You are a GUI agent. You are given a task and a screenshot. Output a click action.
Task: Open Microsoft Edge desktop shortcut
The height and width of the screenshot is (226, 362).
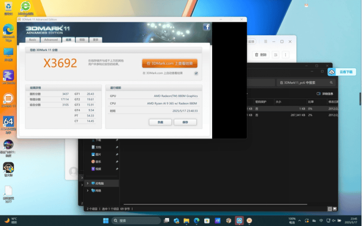point(8,32)
